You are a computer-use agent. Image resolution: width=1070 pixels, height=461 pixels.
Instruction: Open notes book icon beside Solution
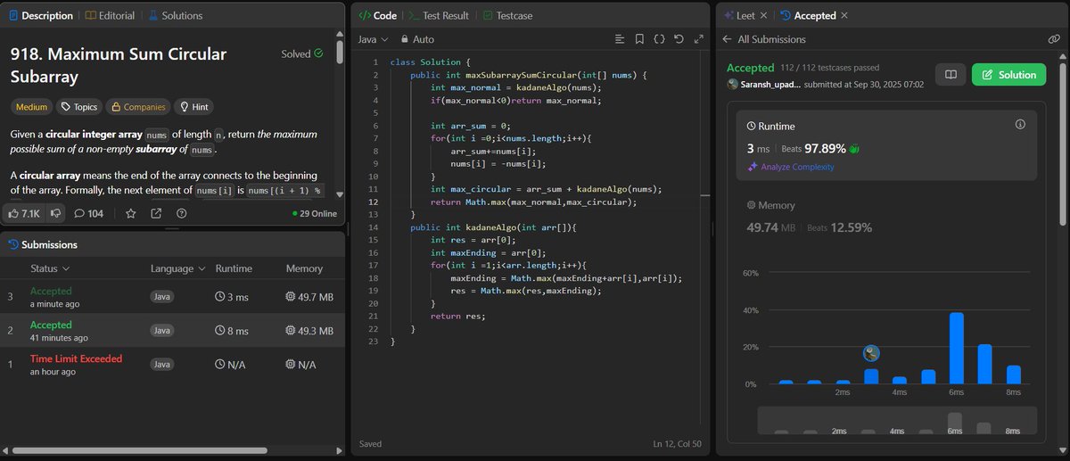[951, 75]
